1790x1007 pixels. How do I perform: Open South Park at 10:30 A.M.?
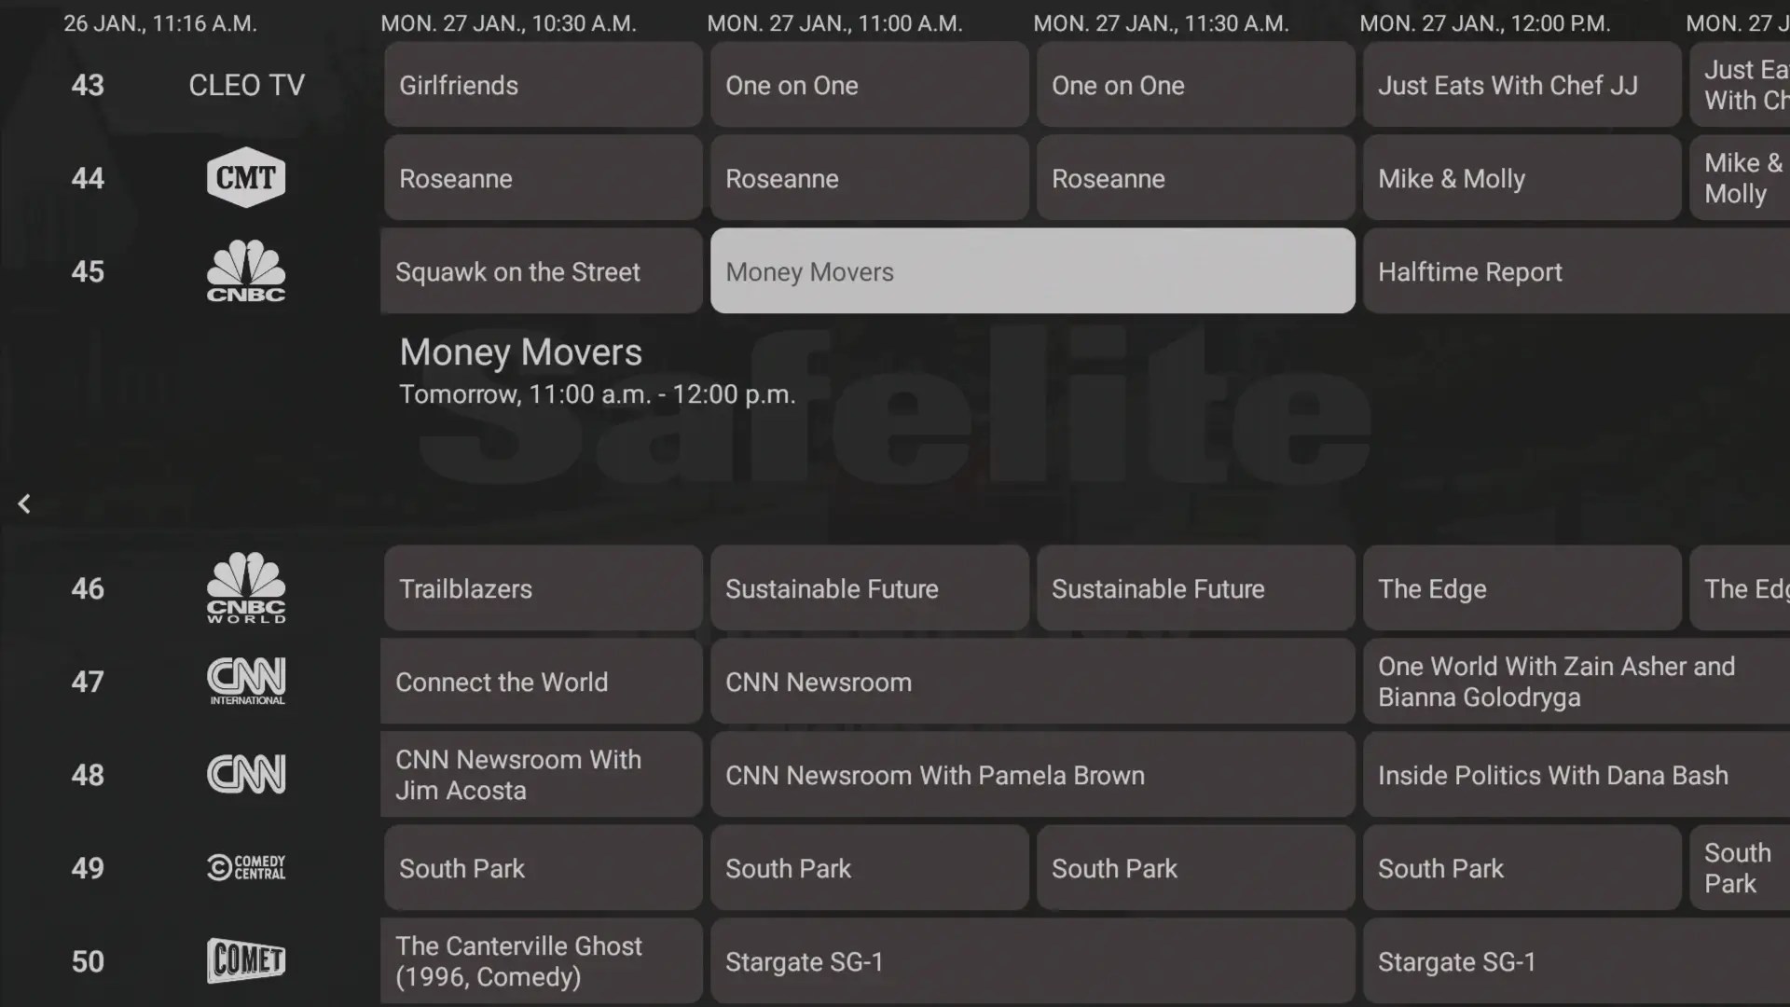(x=544, y=868)
